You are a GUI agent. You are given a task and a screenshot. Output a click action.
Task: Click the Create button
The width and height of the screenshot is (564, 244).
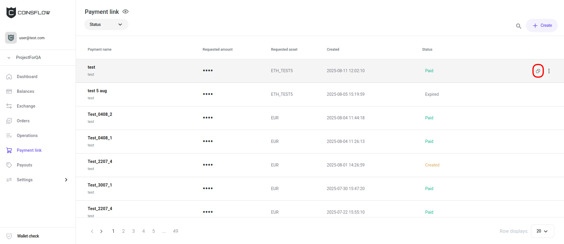tap(542, 26)
